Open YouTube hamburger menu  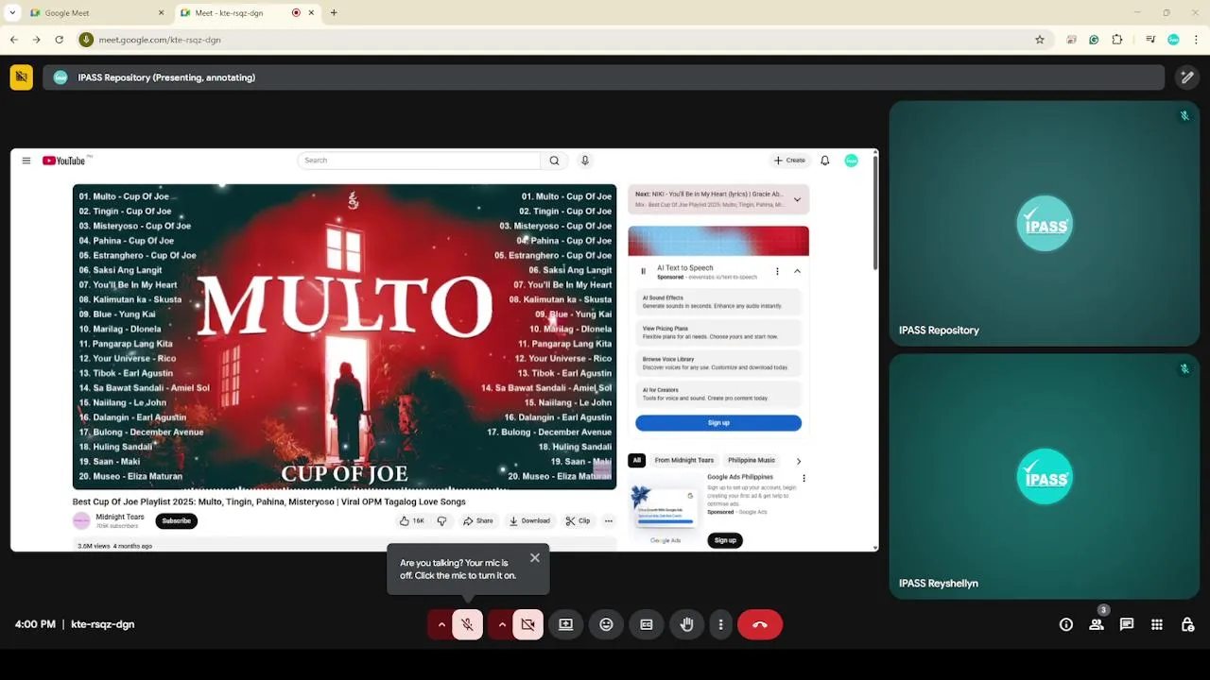26,161
